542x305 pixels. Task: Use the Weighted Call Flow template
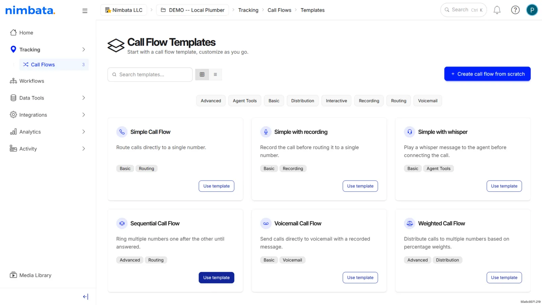point(504,278)
